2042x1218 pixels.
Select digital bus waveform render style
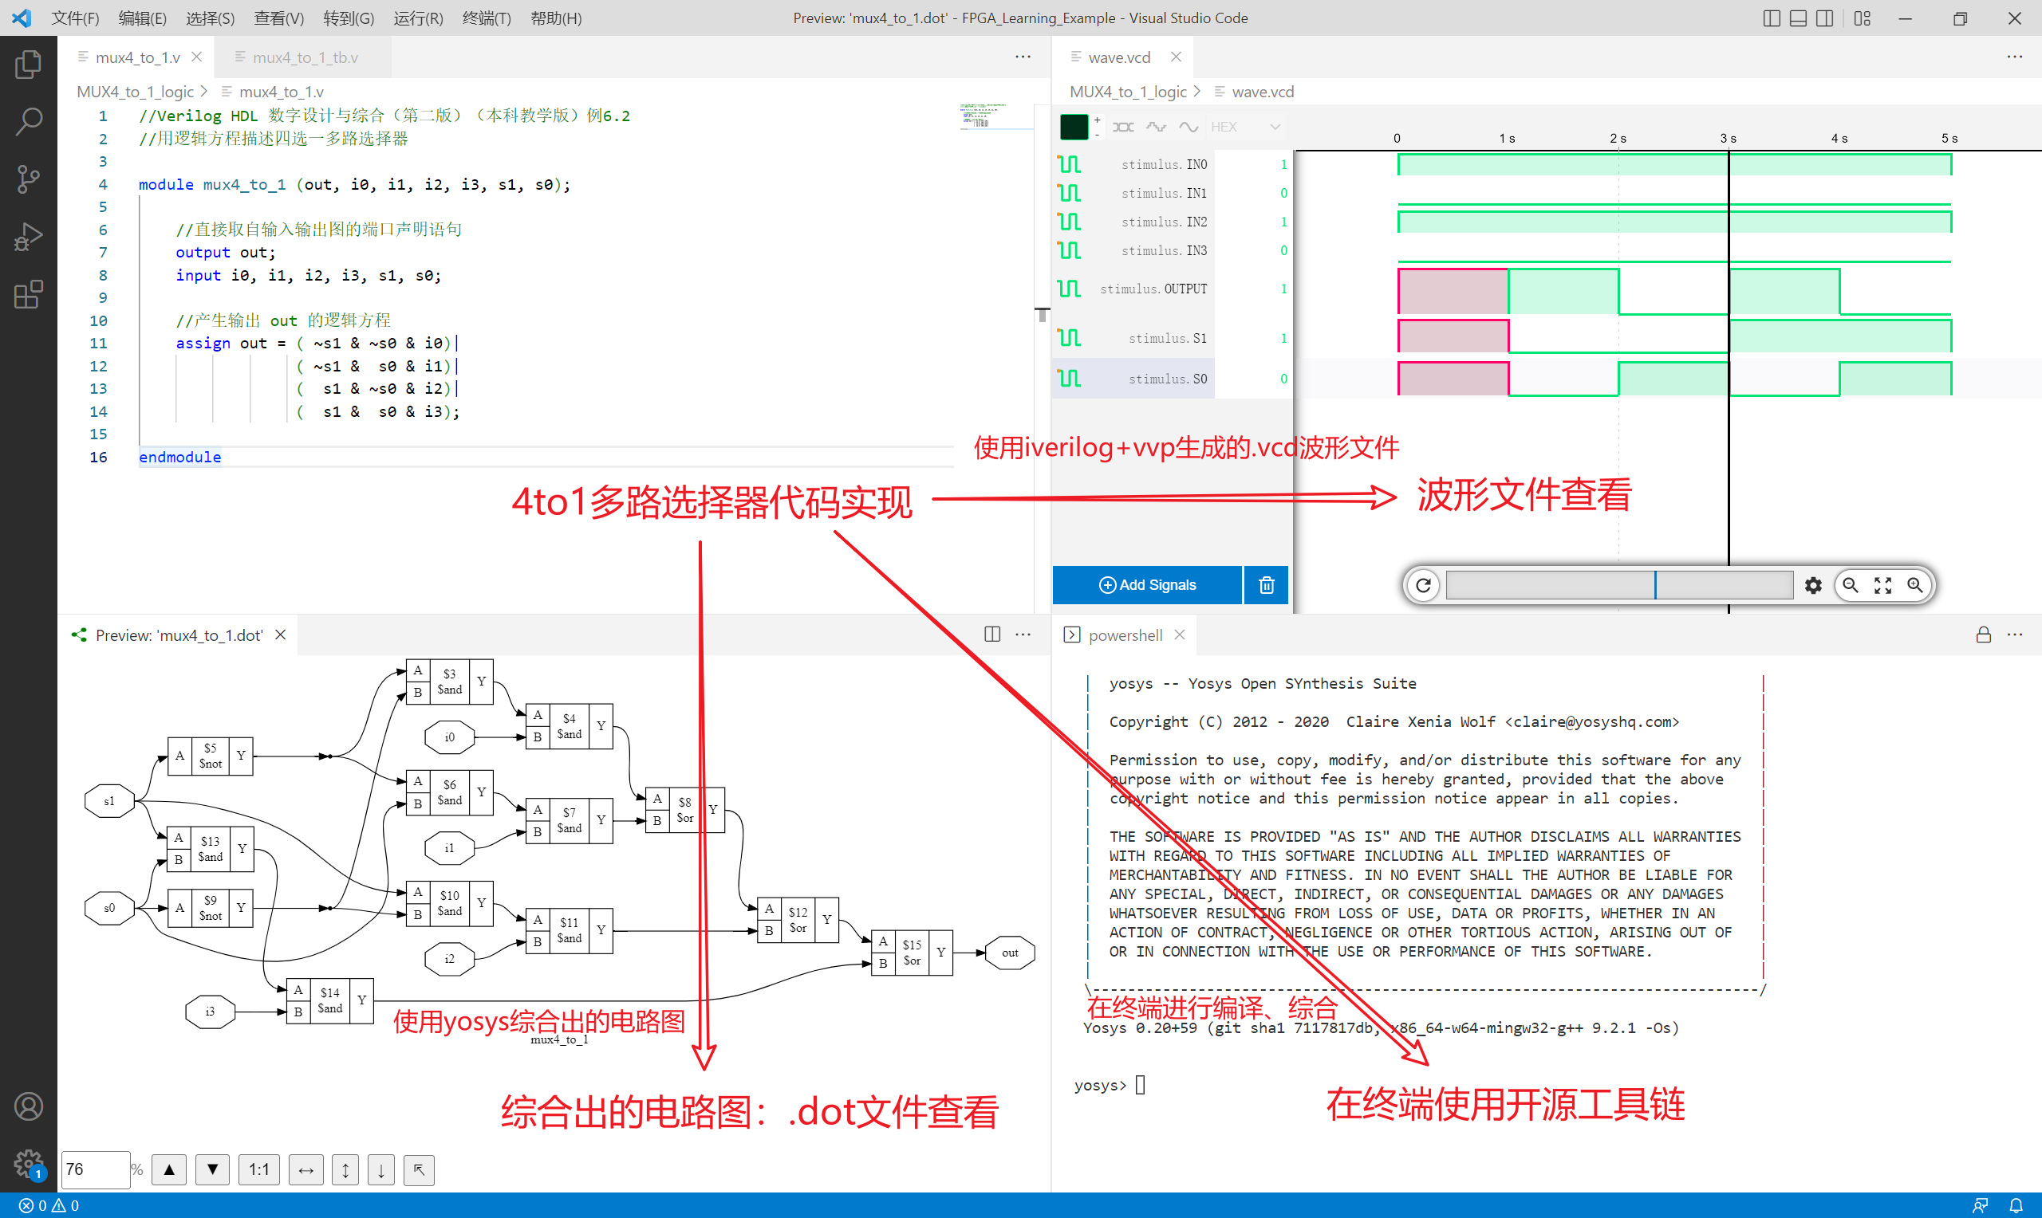pyautogui.click(x=1123, y=127)
